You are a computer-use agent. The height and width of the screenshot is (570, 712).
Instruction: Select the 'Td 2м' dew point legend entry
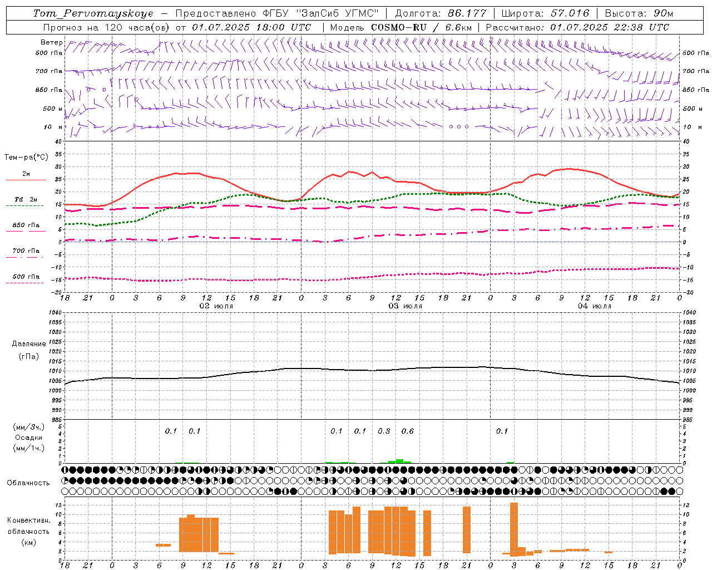tap(26, 199)
